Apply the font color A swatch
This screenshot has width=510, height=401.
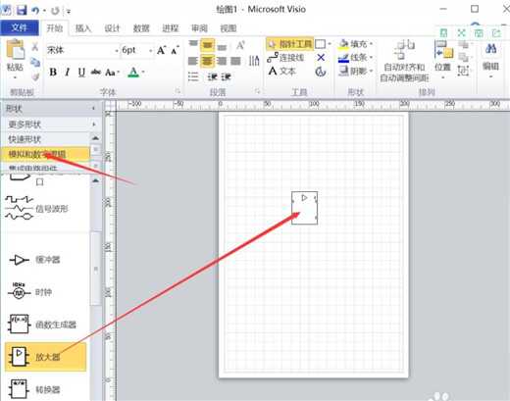pyautogui.click(x=133, y=72)
